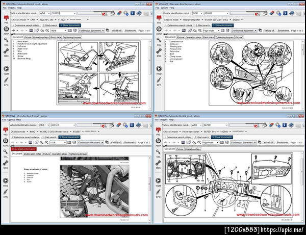Switch to Modification notes tab in the 463342 window

click(x=33, y=154)
